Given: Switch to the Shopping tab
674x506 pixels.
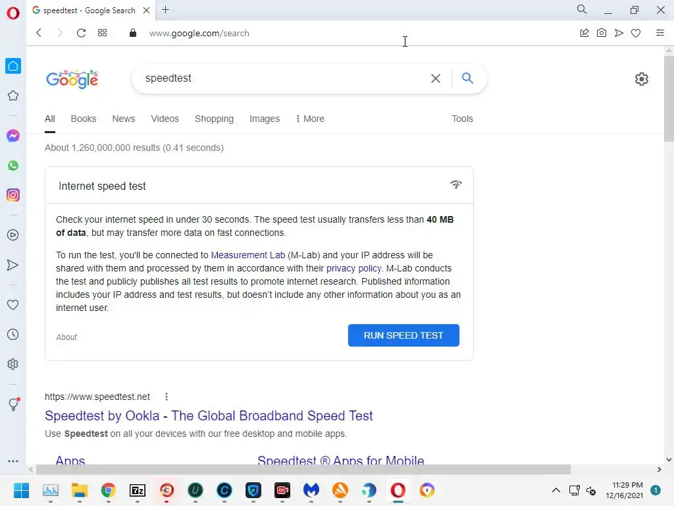Looking at the screenshot, I should (214, 119).
